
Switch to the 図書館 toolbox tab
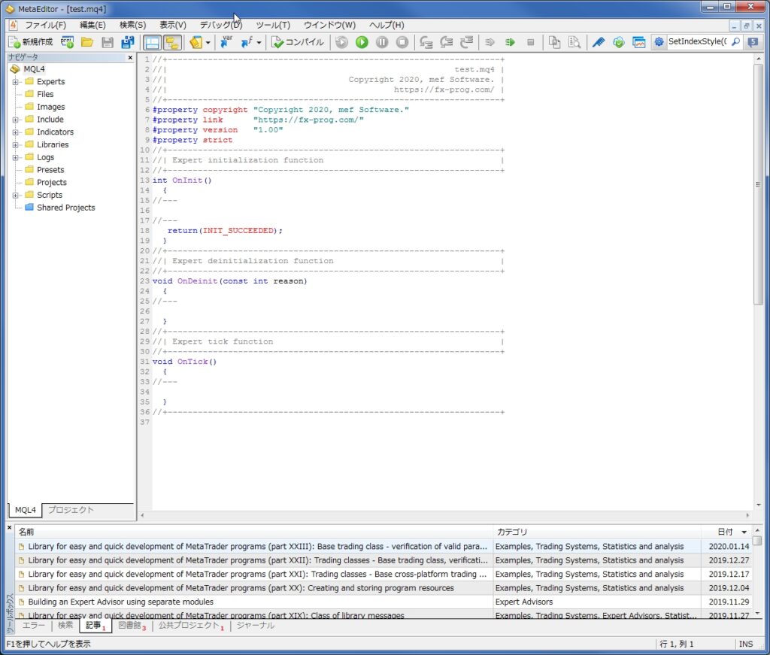(x=132, y=625)
